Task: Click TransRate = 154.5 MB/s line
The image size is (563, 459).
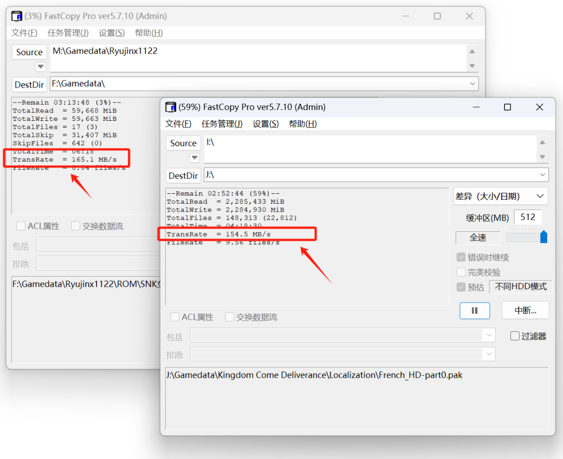Action: 218,234
